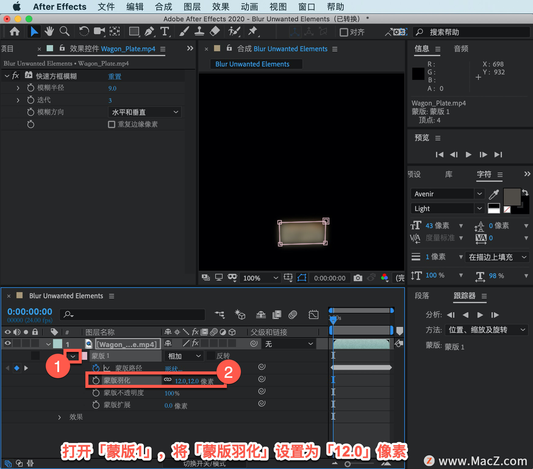This screenshot has height=469, width=533.
Task: Toggle the 反转 mask invert checkbox
Action: pos(211,356)
